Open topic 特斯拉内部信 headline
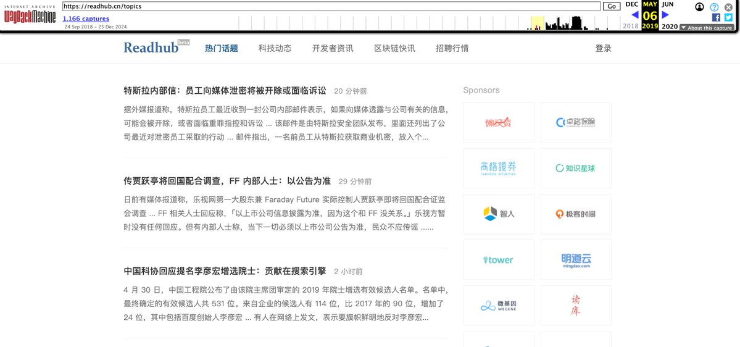The height and width of the screenshot is (347, 740). 225,91
